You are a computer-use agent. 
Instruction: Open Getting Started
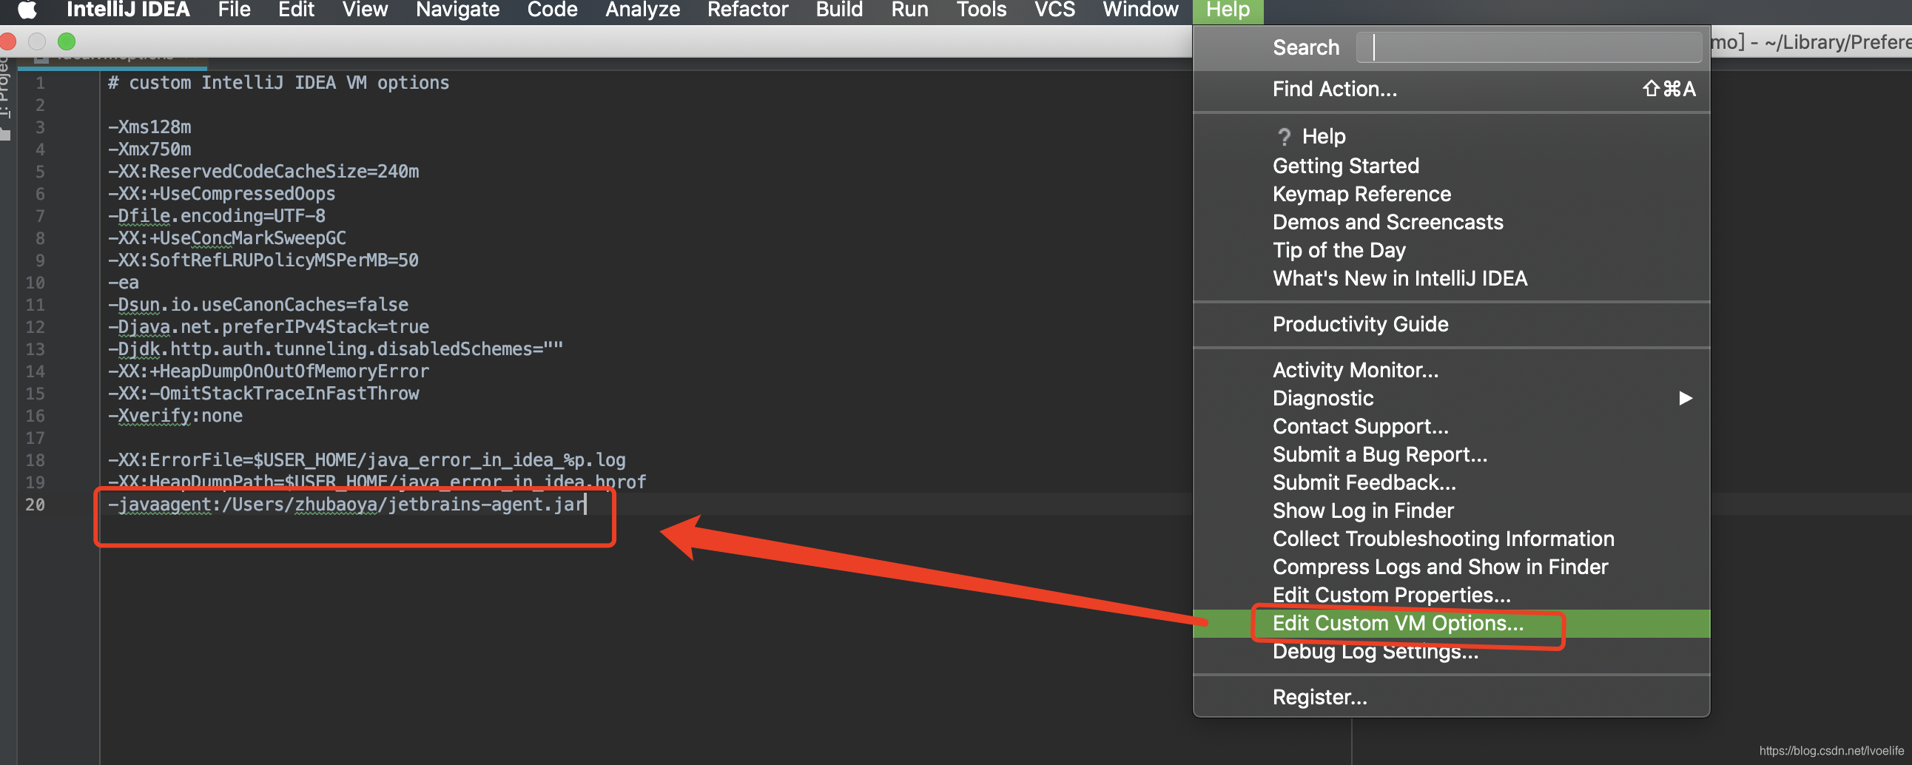tap(1451, 166)
